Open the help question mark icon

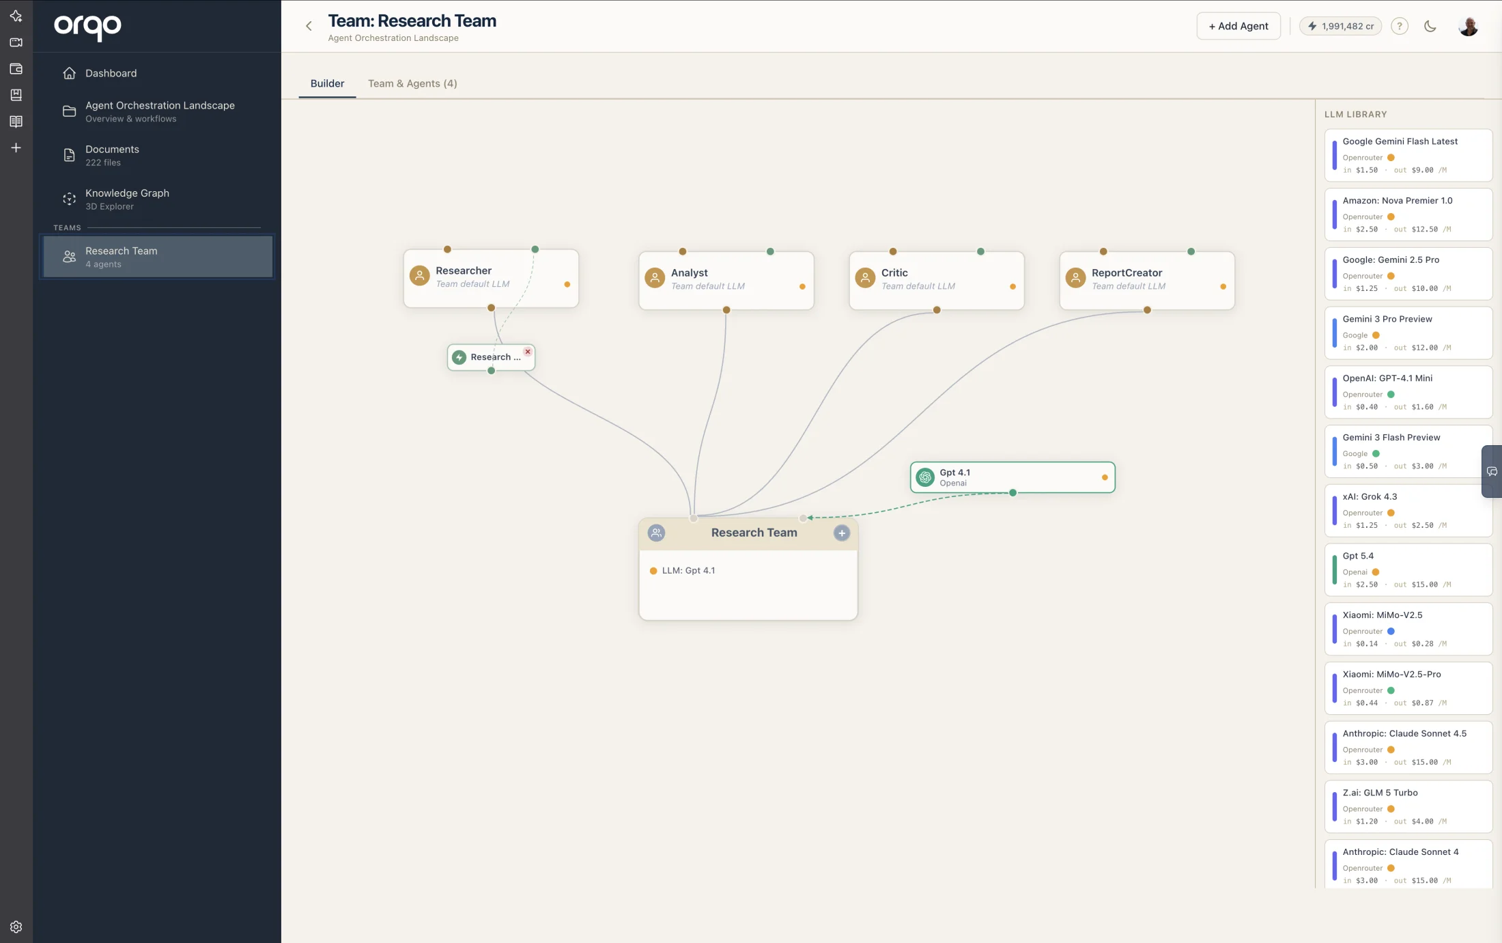(x=1400, y=26)
